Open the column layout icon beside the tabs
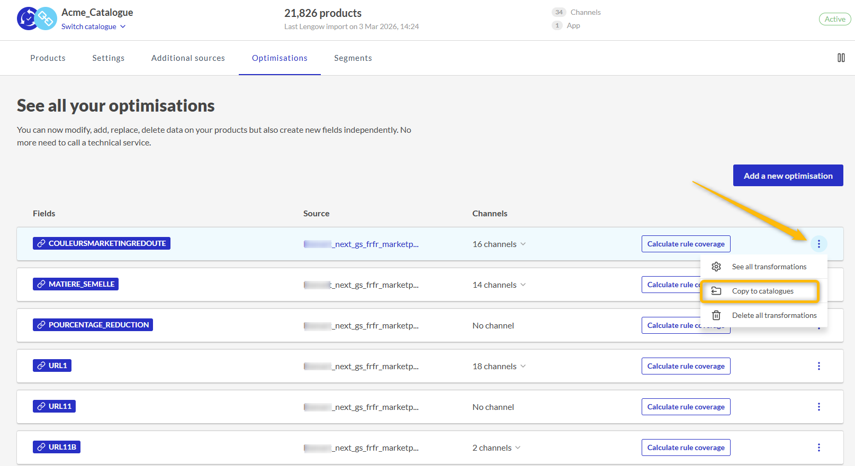Image resolution: width=855 pixels, height=466 pixels. (x=841, y=58)
